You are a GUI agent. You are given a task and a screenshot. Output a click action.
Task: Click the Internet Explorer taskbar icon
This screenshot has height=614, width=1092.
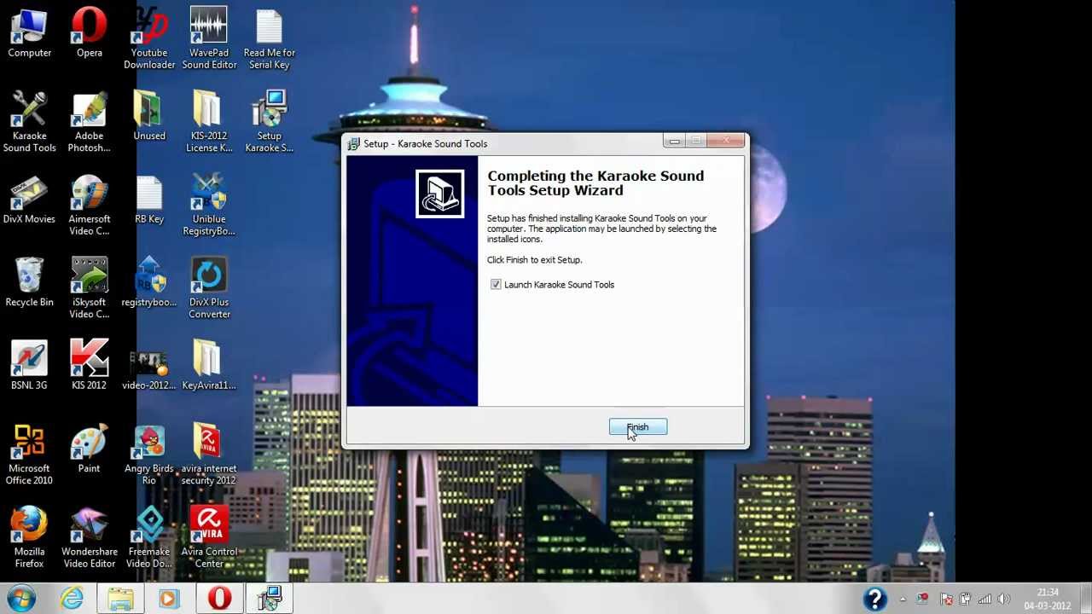click(72, 599)
